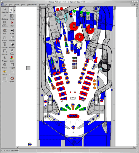The height and width of the screenshot is (153, 139).
Task: Select the Magnify tool
Action: (5, 10)
